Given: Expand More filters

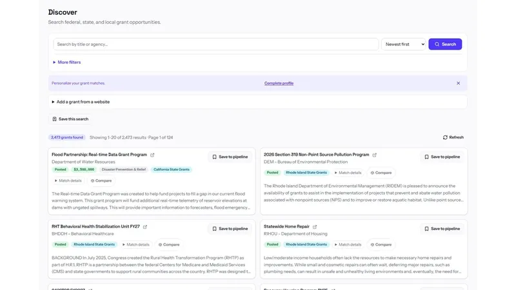Looking at the screenshot, I should click(67, 62).
